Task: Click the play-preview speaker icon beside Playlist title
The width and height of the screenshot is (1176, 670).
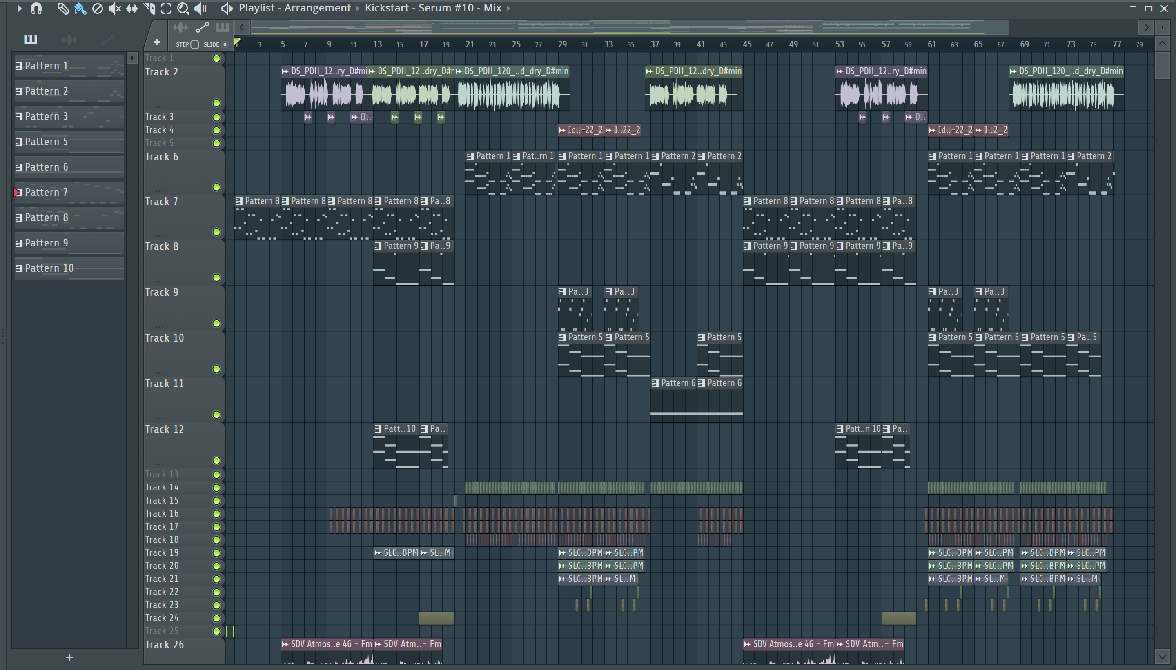Action: click(227, 8)
